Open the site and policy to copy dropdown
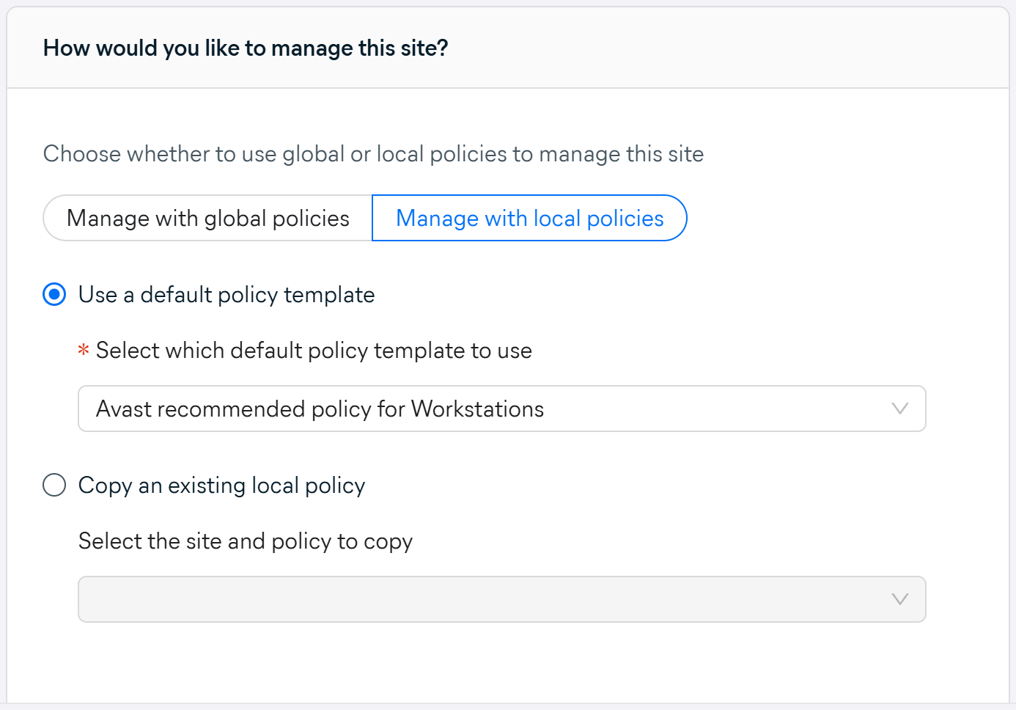This screenshot has width=1016, height=710. [501, 599]
